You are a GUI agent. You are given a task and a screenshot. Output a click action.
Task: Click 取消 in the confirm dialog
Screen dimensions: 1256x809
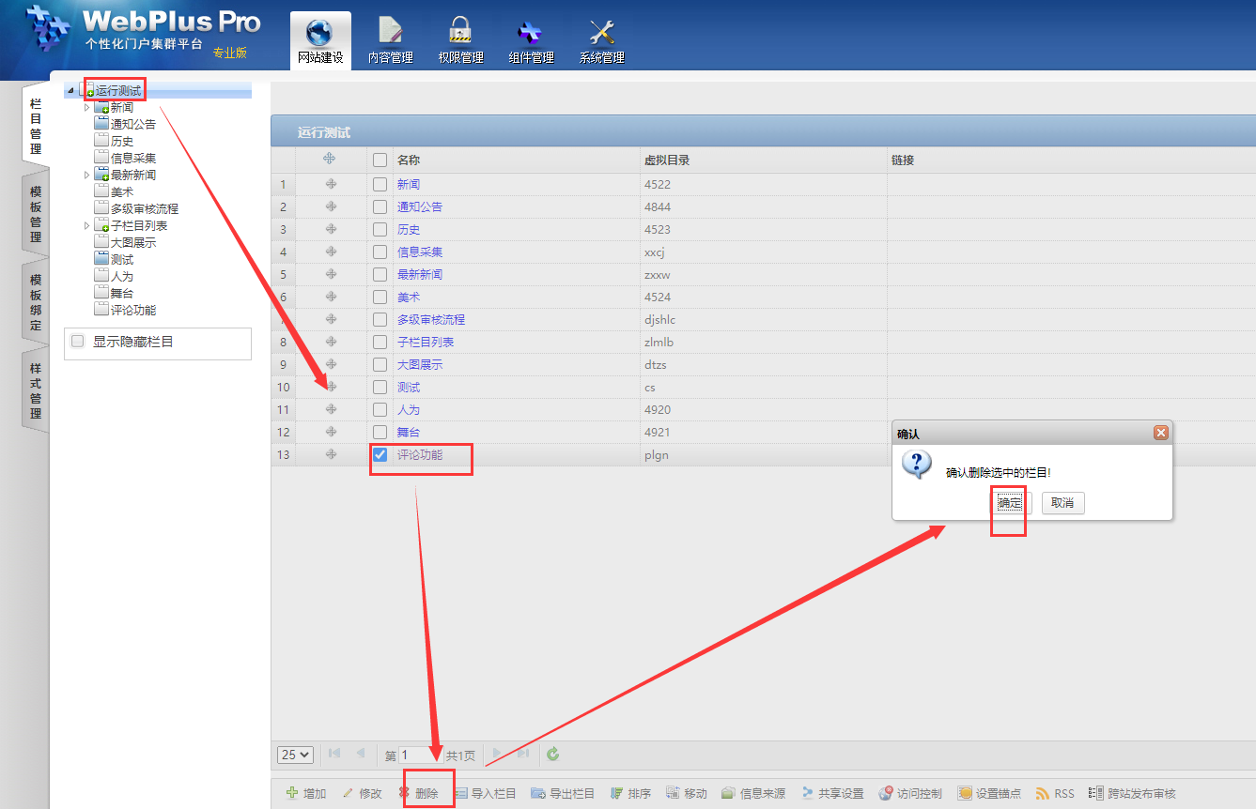[1062, 503]
